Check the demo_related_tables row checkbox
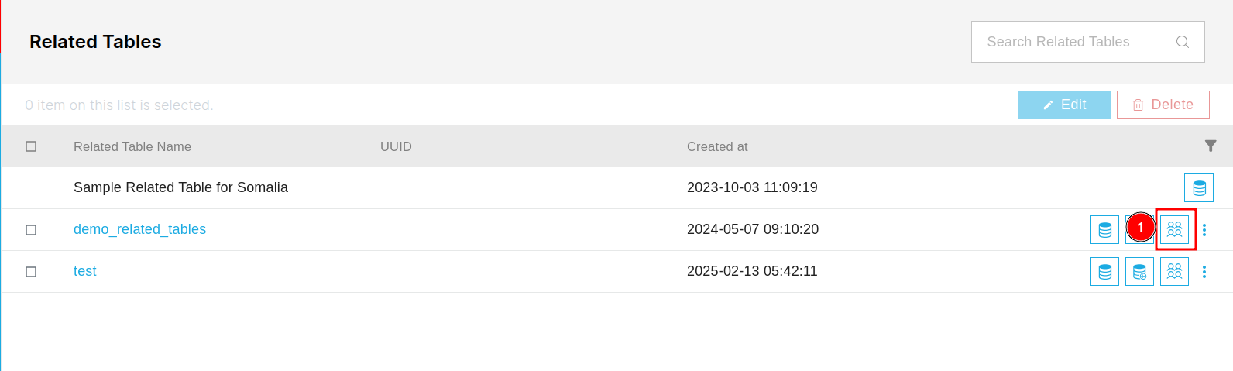1233x371 pixels. (x=31, y=230)
